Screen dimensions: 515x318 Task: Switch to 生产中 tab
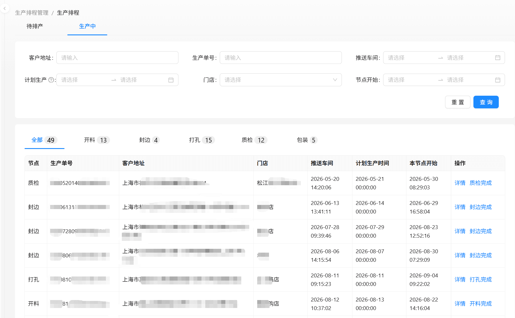(x=87, y=26)
